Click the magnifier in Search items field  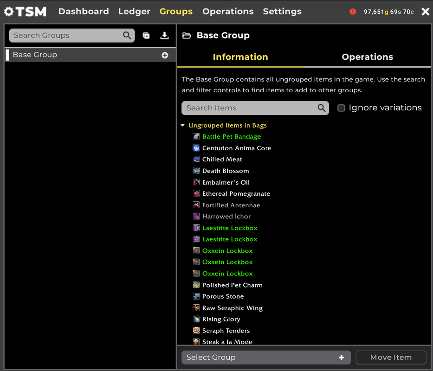pyautogui.click(x=322, y=108)
